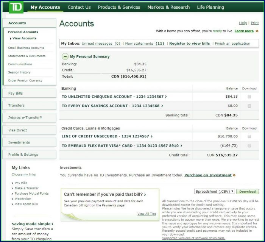Click the TD logo icon

coord(16,7)
